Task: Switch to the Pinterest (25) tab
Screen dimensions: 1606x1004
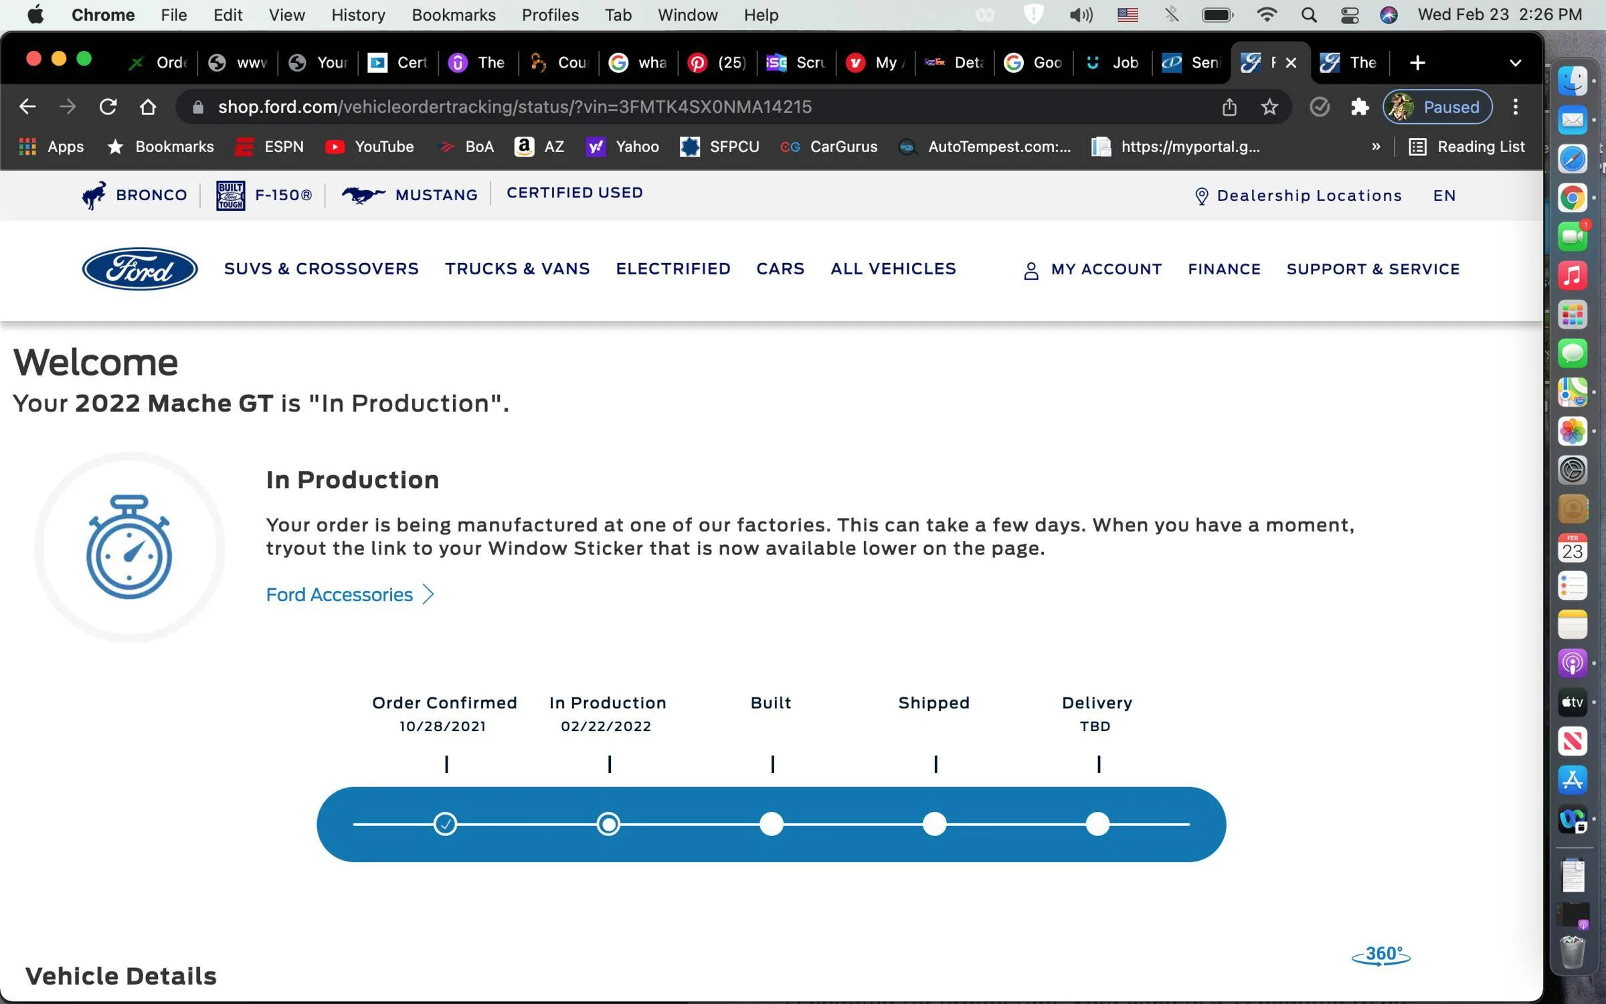Action: 717,63
